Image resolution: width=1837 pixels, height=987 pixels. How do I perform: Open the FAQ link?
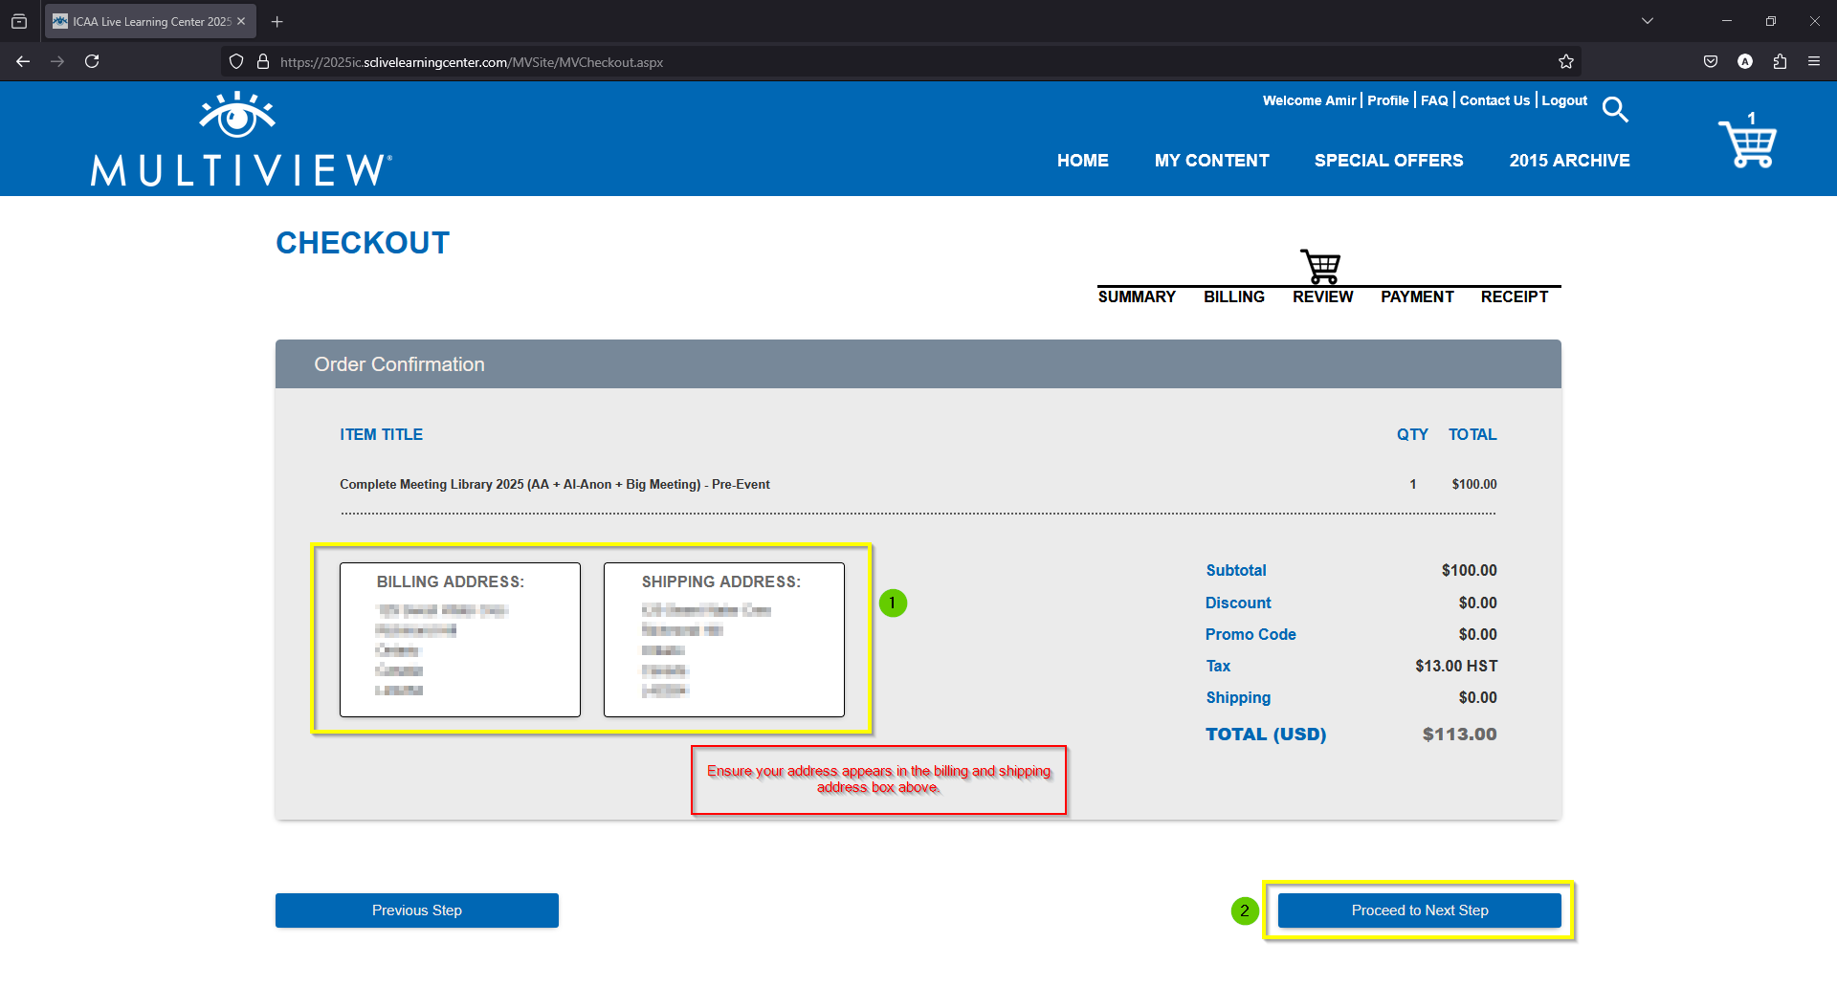[x=1434, y=100]
